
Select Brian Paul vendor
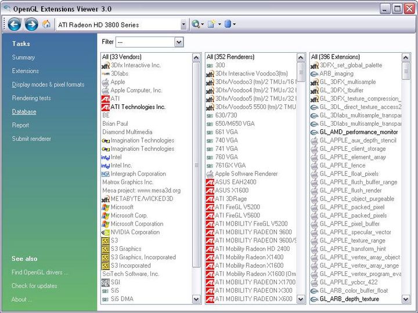115,124
